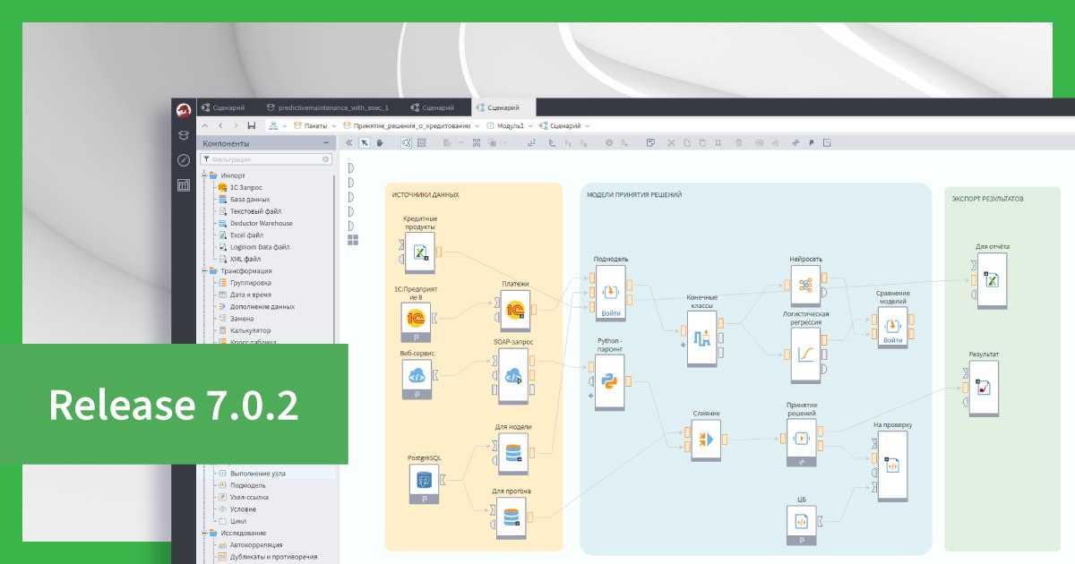This screenshot has width=1075, height=564.
Task: Open the compass navigation icon in left sidebar
Action: click(x=184, y=160)
